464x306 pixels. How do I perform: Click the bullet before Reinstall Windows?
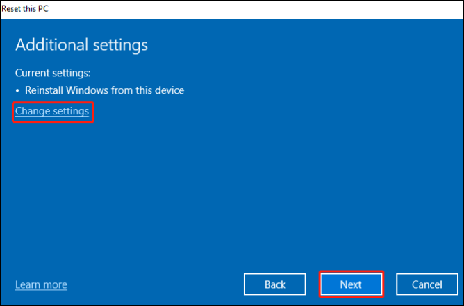click(19, 91)
